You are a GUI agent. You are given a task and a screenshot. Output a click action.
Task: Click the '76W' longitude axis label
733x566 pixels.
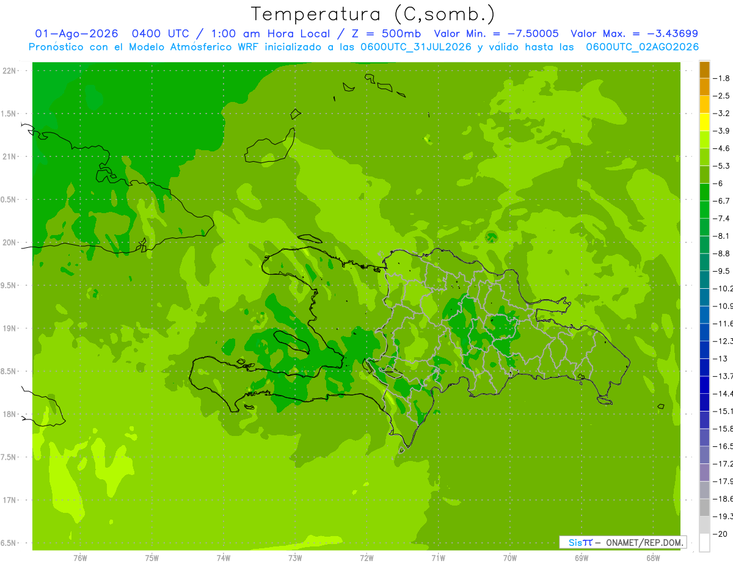80,558
